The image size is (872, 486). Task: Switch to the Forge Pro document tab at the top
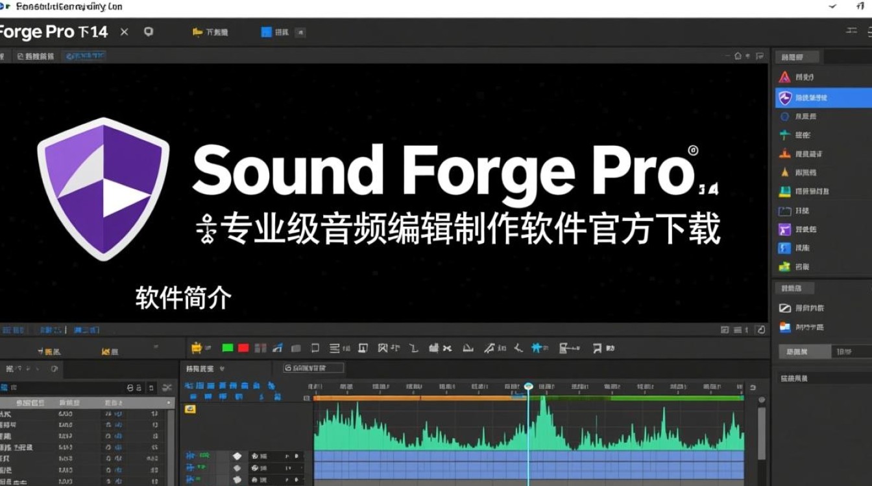click(x=55, y=31)
